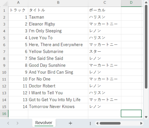
Task: Select the cell containing Tomorrow Never Knows
Action: pos(58,107)
